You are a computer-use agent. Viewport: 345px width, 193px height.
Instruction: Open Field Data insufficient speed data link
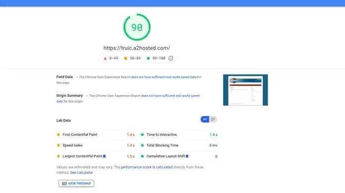(x=164, y=77)
